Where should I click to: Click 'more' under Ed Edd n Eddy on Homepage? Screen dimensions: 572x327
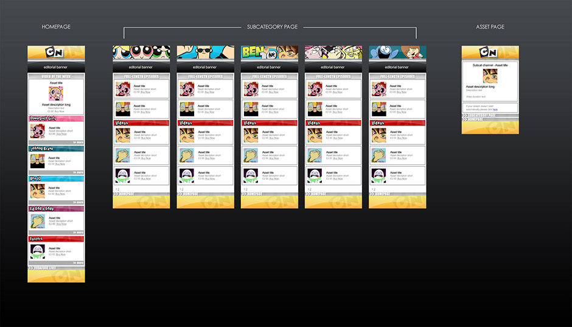(78, 233)
